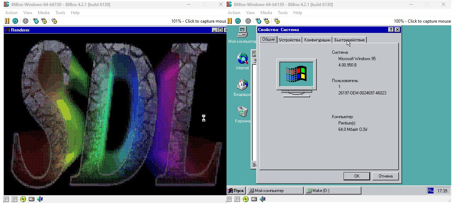Click first floppy icon in right 86Box status bar

[229, 199]
